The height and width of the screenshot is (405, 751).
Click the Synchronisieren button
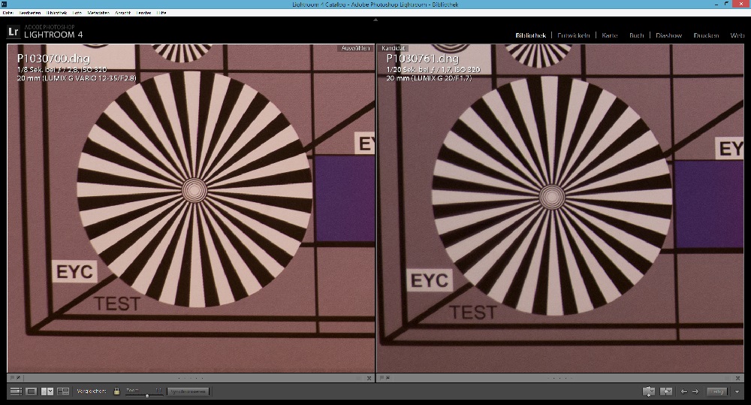(189, 391)
